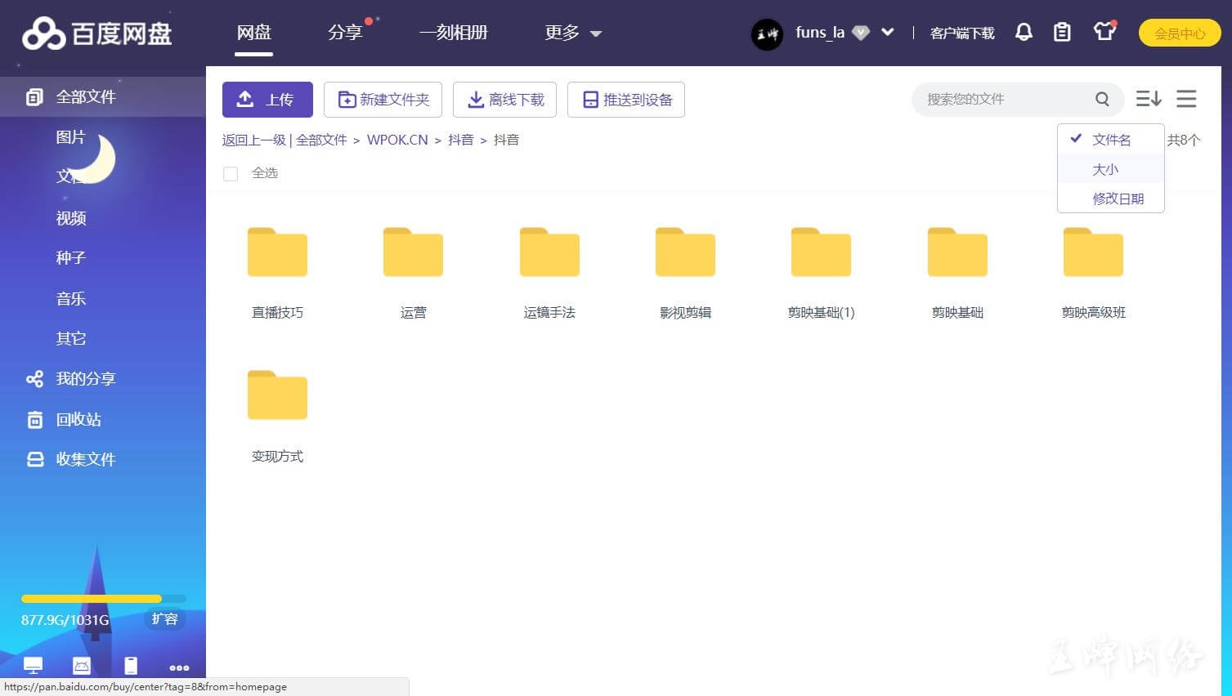Go to 全部文件 in the breadcrumb path

point(321,140)
